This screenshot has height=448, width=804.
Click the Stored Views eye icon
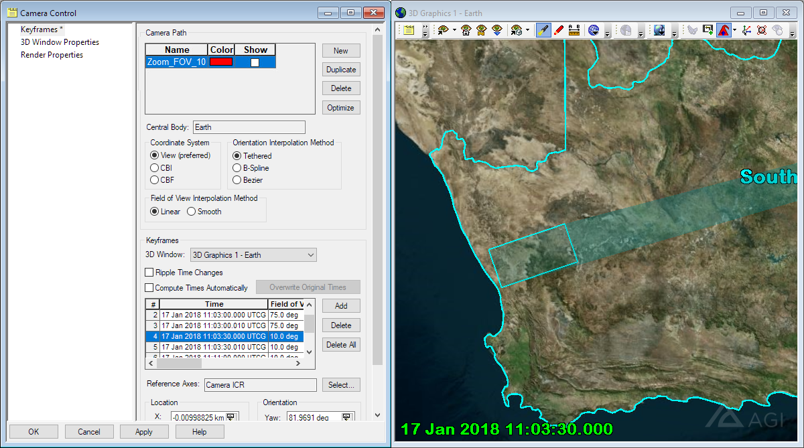[516, 30]
